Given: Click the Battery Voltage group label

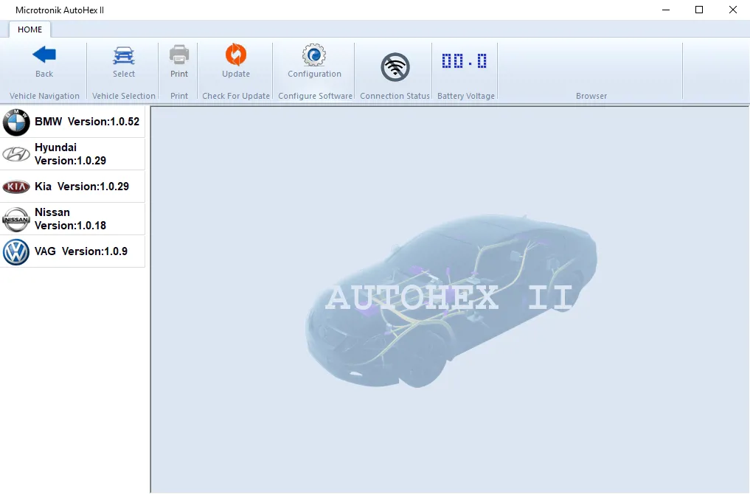Looking at the screenshot, I should click(466, 96).
